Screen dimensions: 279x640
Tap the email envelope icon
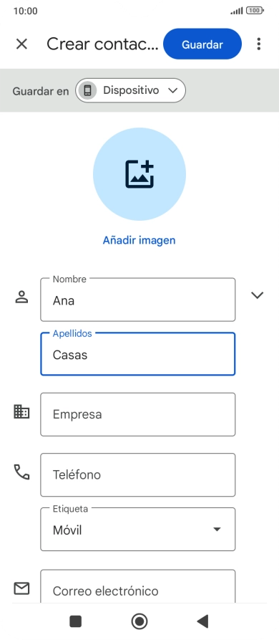(x=21, y=588)
